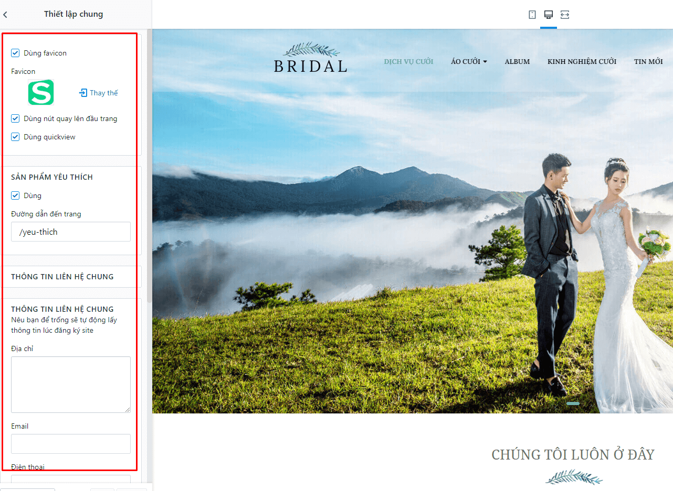Disable Dùng under Sản phẩm yêu thích
This screenshot has width=673, height=491.
point(16,195)
